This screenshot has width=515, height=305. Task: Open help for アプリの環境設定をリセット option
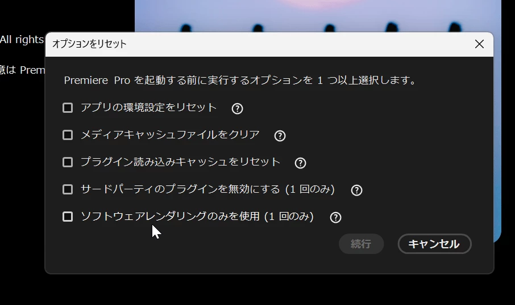point(237,108)
